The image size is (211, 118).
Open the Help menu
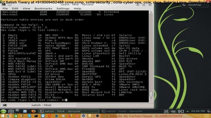77,9
